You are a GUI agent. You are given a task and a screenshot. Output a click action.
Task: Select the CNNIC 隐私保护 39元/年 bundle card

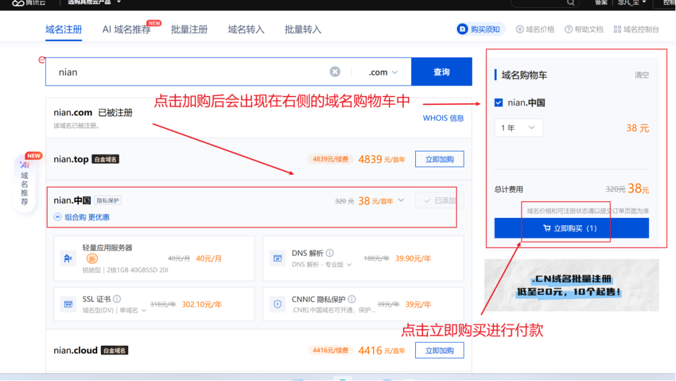pos(363,304)
